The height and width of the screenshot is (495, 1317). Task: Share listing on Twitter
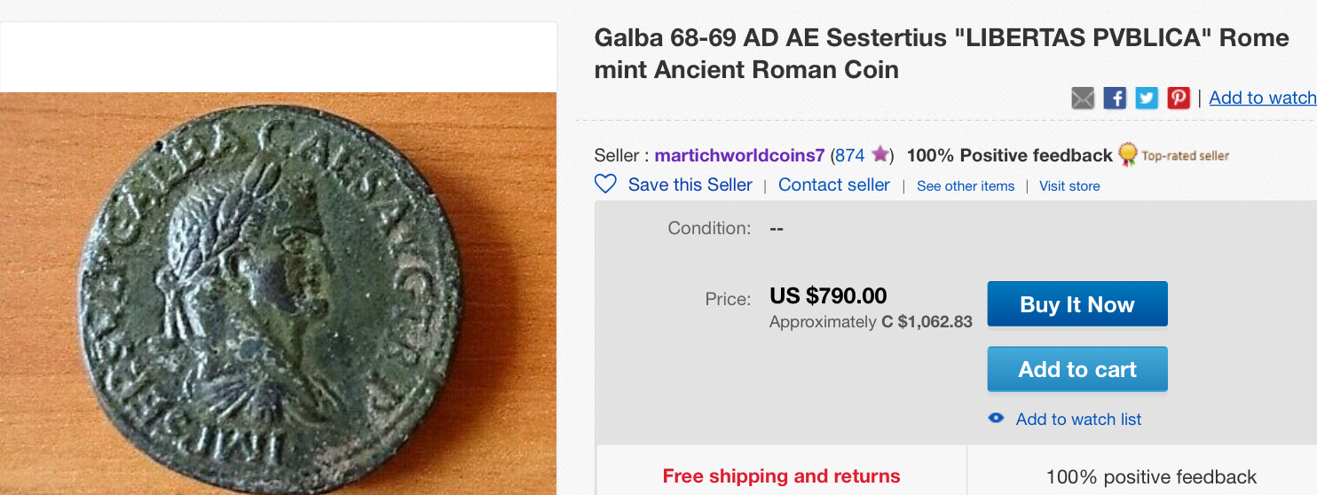point(1147,98)
